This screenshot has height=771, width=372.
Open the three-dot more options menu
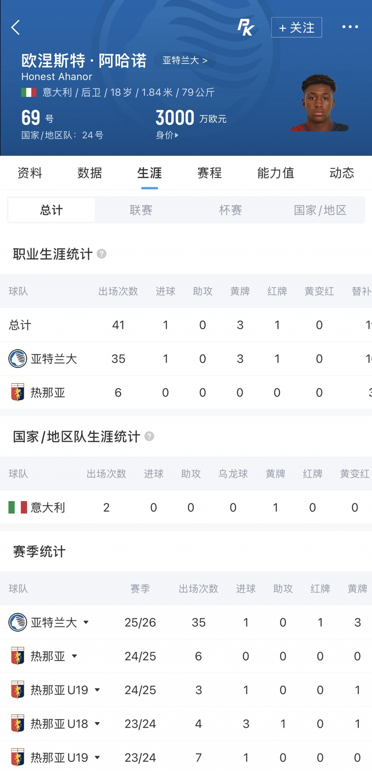coord(350,27)
